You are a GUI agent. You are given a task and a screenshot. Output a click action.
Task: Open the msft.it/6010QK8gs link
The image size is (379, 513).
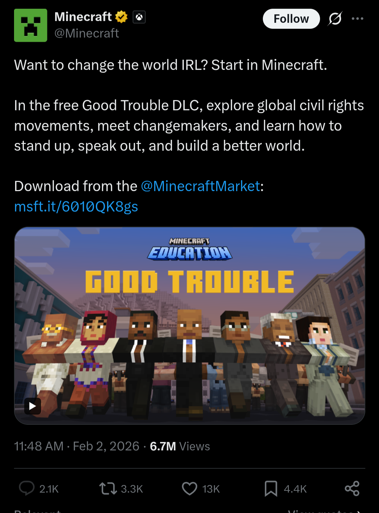(x=76, y=207)
